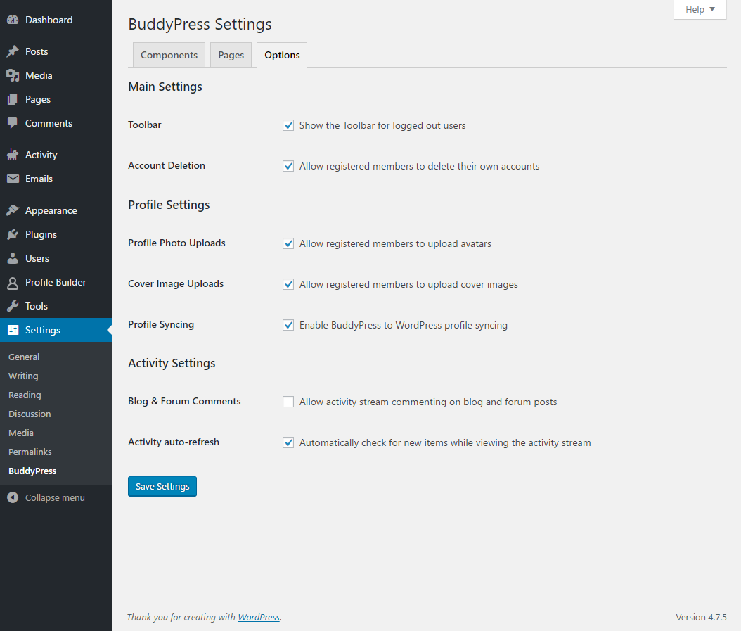Screen dimensions: 741x631
Task: Click the Pages item in sidebar menu
Action: point(38,99)
